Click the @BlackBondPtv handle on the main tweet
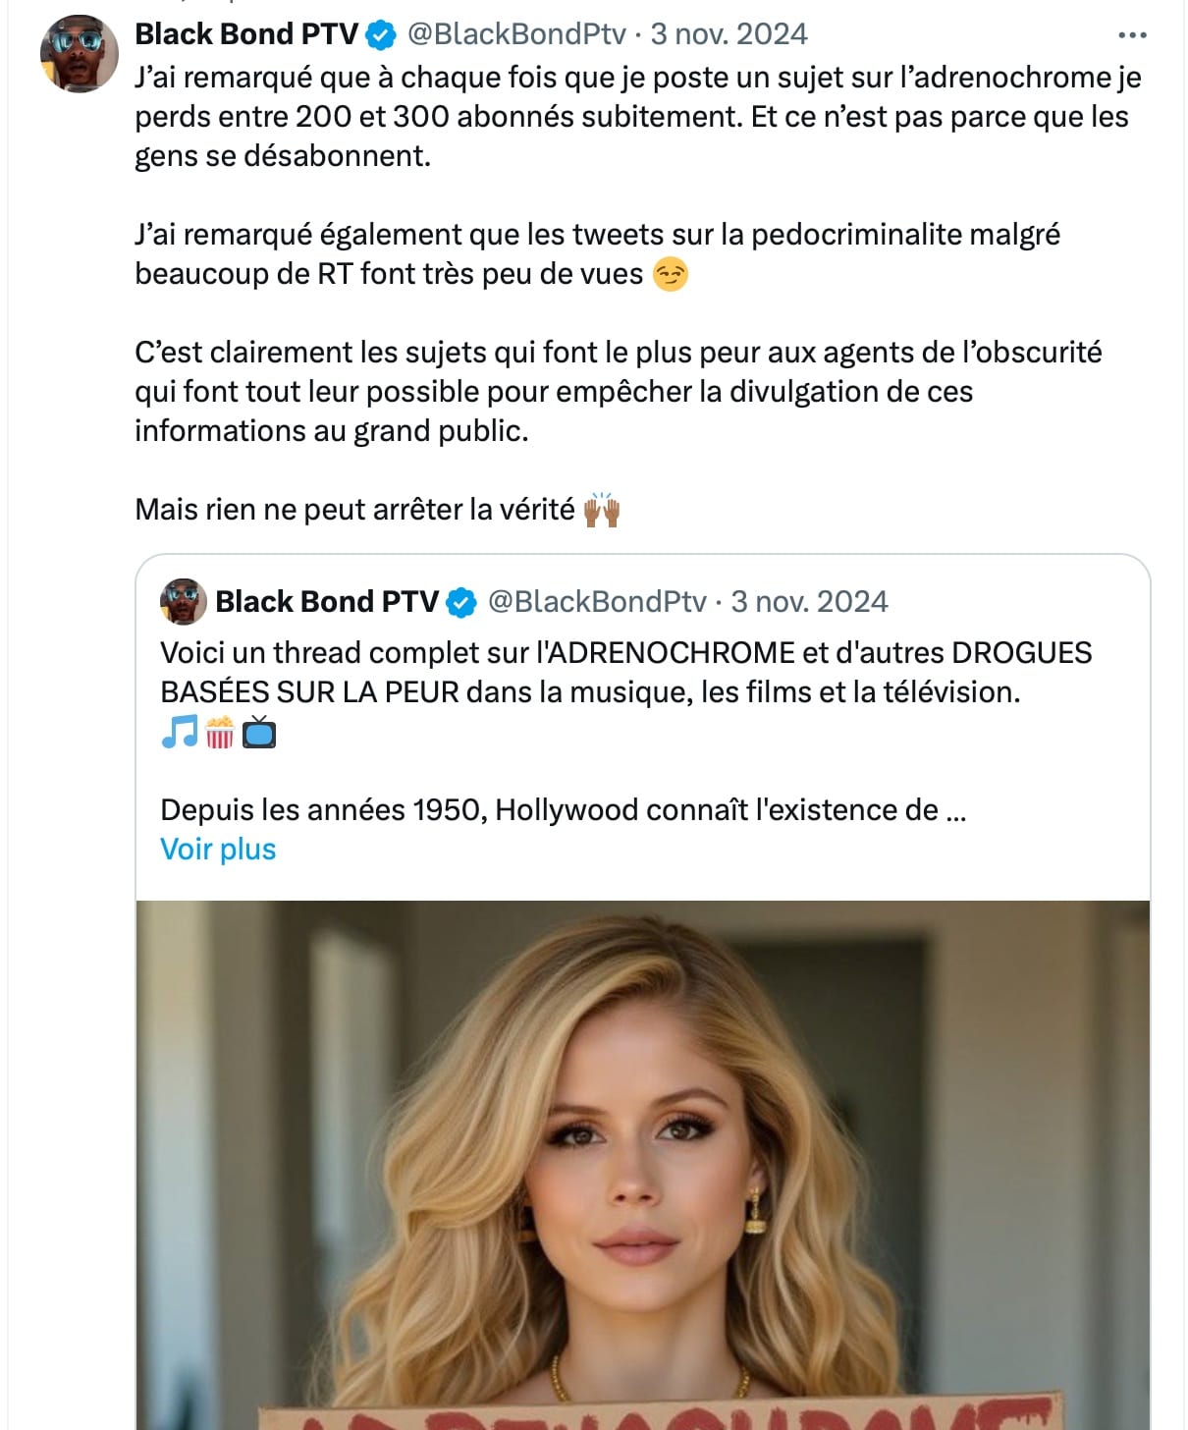 (x=516, y=34)
